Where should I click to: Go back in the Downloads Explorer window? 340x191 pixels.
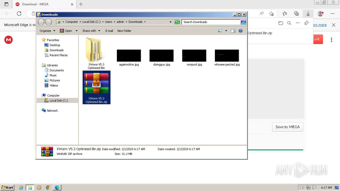pos(41,22)
